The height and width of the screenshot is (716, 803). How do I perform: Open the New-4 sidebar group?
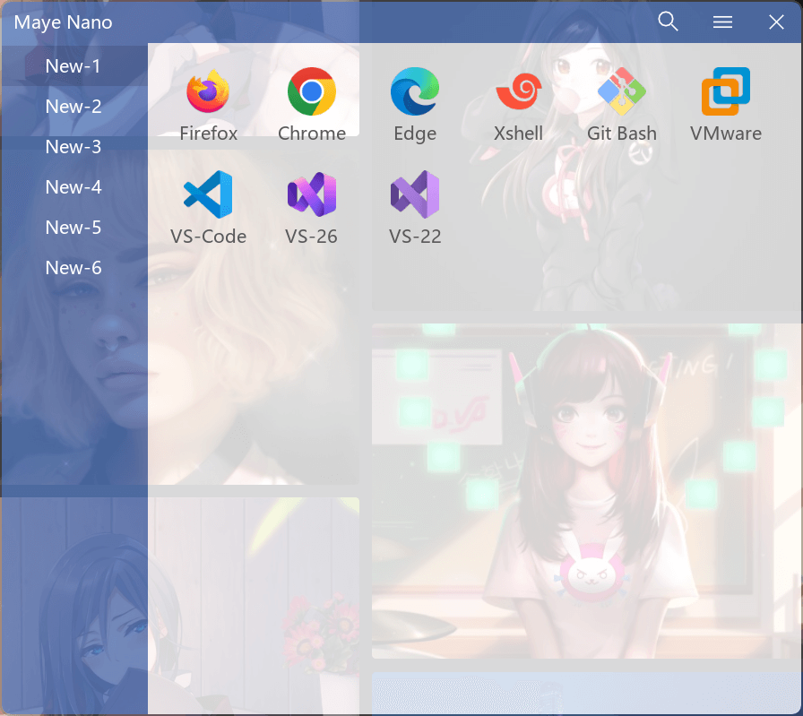point(73,187)
